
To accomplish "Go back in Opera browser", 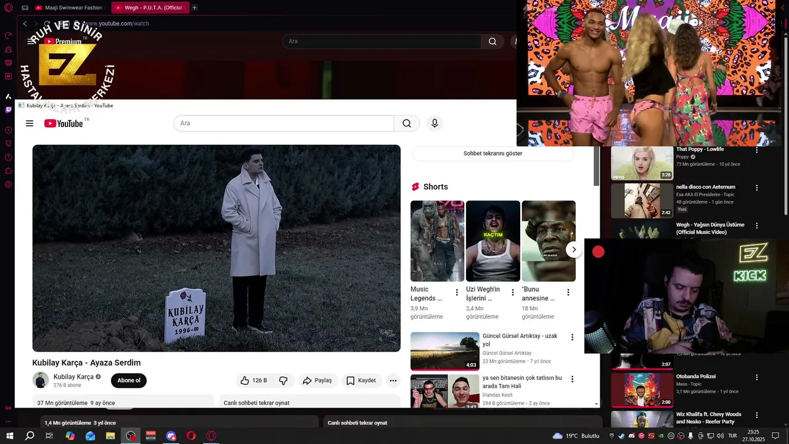I will click(25, 23).
